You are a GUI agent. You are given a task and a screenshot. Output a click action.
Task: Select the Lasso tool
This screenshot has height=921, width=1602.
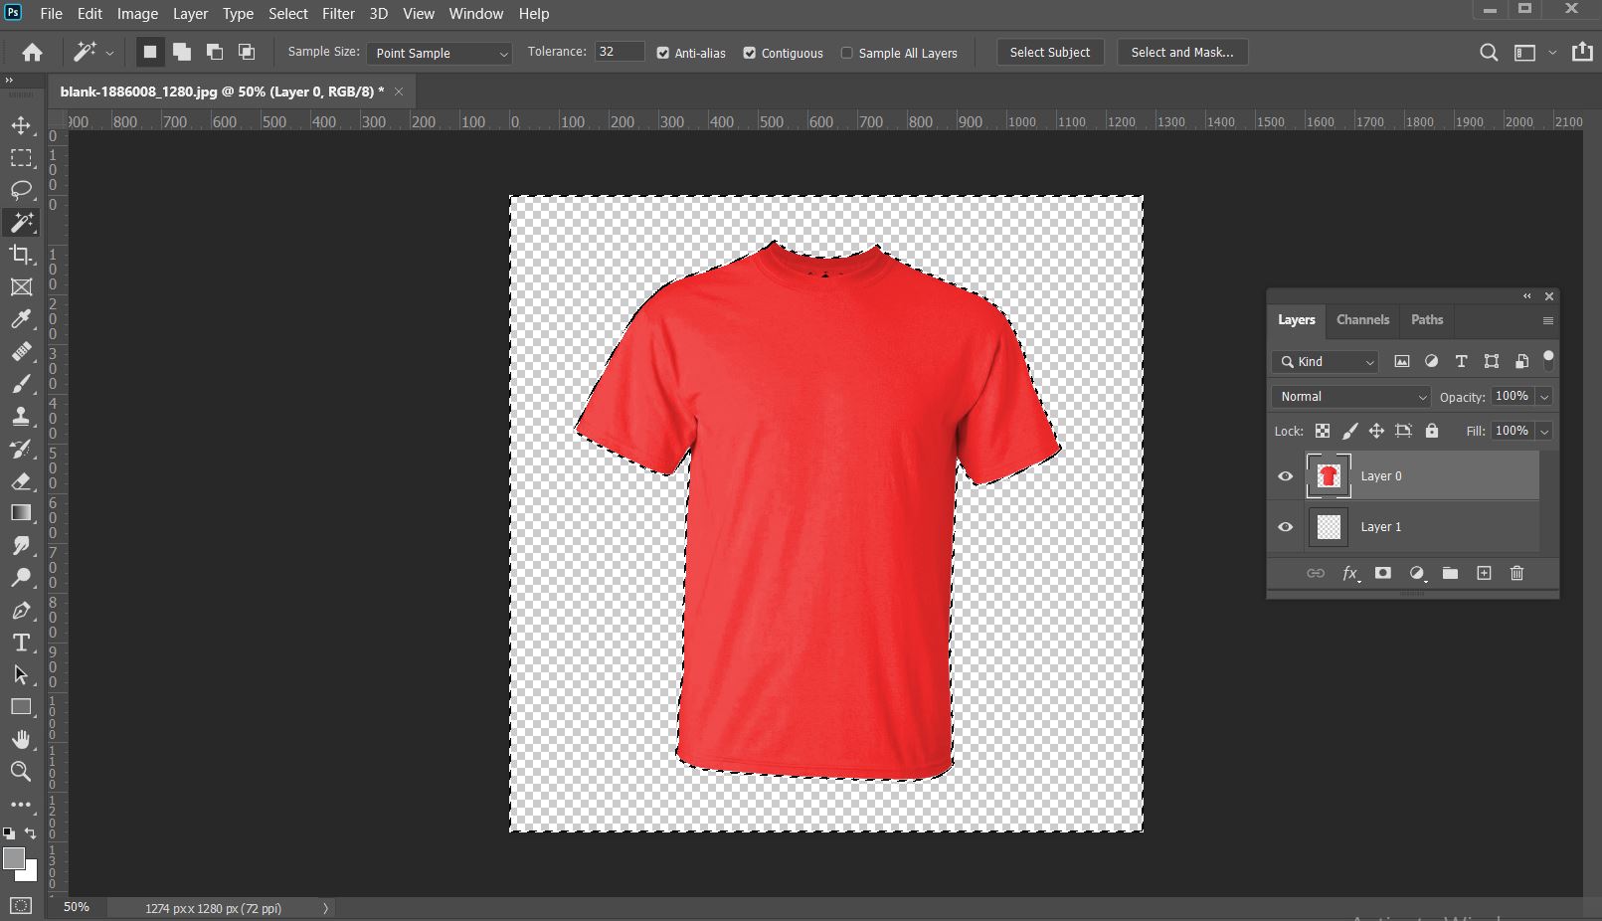click(x=21, y=190)
